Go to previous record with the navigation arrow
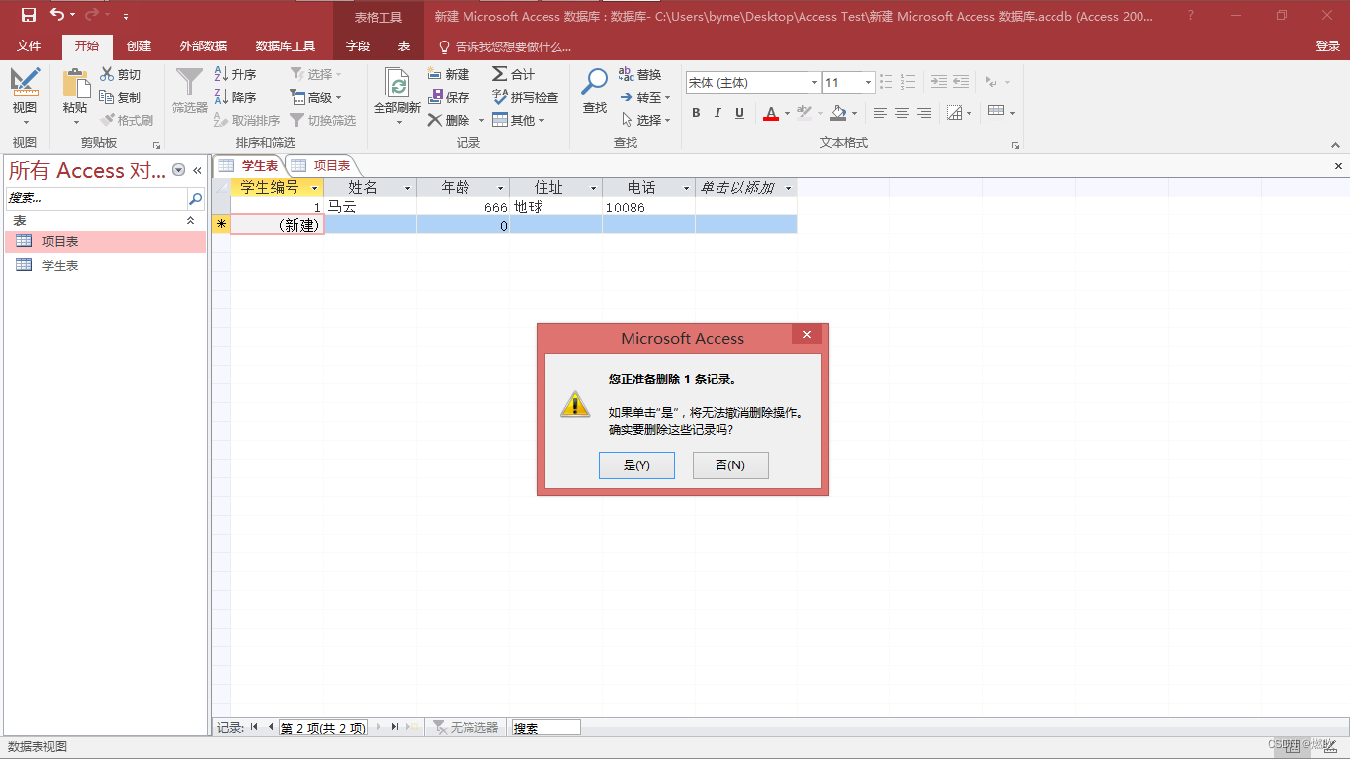This screenshot has height=759, width=1350. [x=270, y=727]
